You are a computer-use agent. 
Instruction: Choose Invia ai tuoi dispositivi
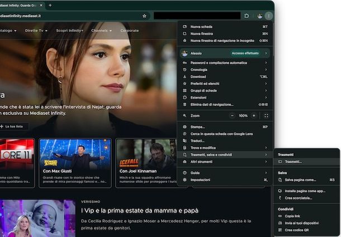tap(306, 223)
